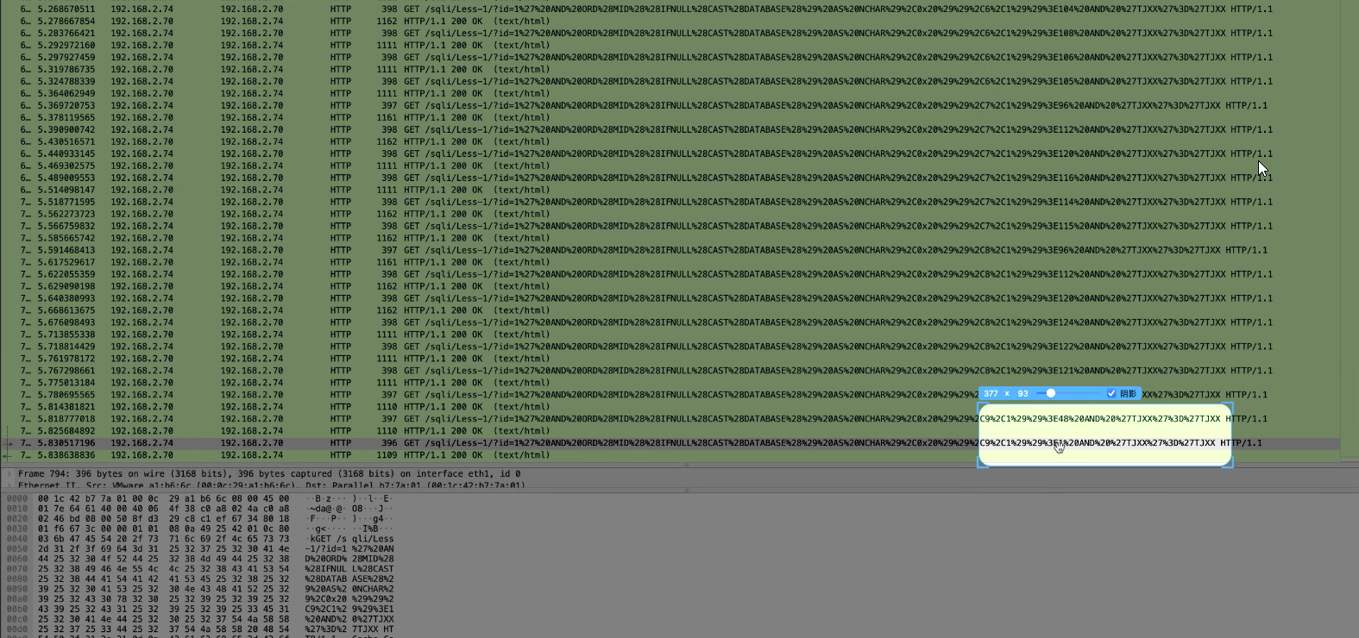This screenshot has height=638, width=1359.
Task: Select packet at time 5.469302575
Action: pos(670,166)
